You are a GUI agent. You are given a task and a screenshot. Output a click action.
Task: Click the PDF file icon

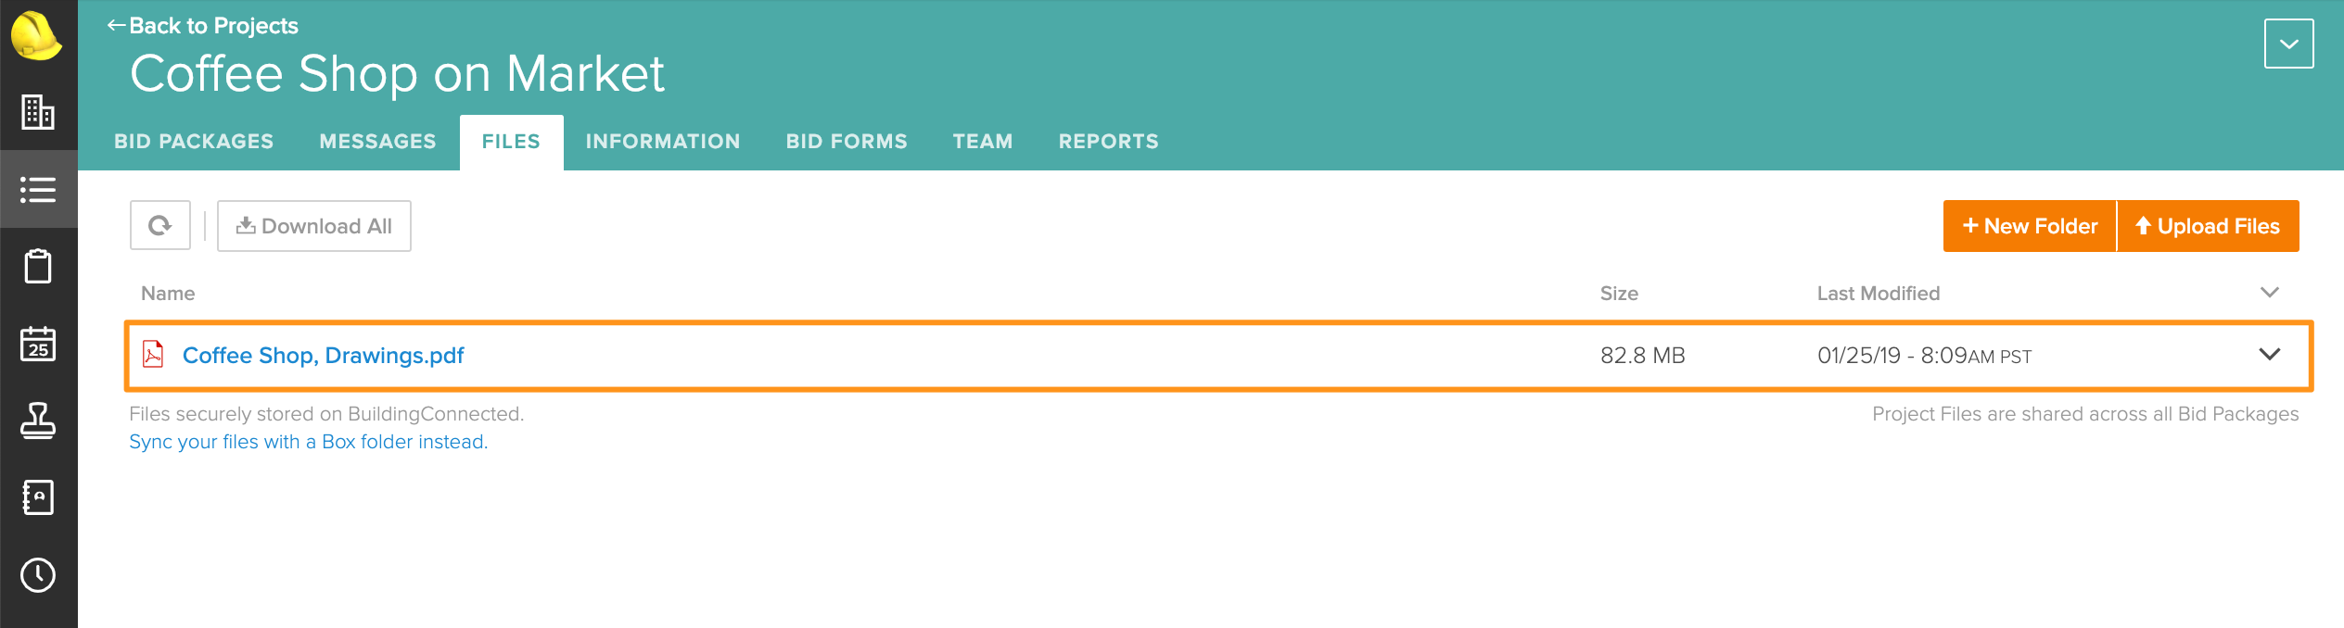coord(153,355)
